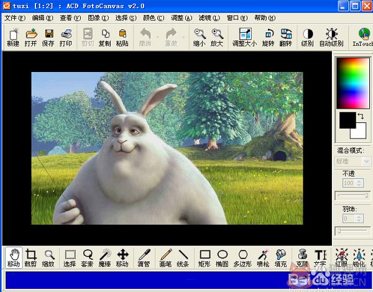Select the Airbrush (喷枪) tool
The height and width of the screenshot is (292, 373).
click(264, 258)
